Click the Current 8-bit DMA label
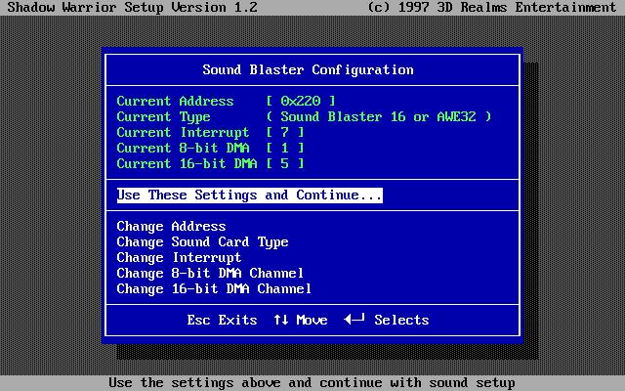The height and width of the screenshot is (391, 625). tap(183, 148)
